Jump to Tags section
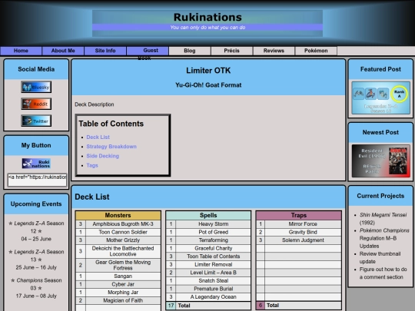Viewport: 415px width, 311px height. pos(92,165)
